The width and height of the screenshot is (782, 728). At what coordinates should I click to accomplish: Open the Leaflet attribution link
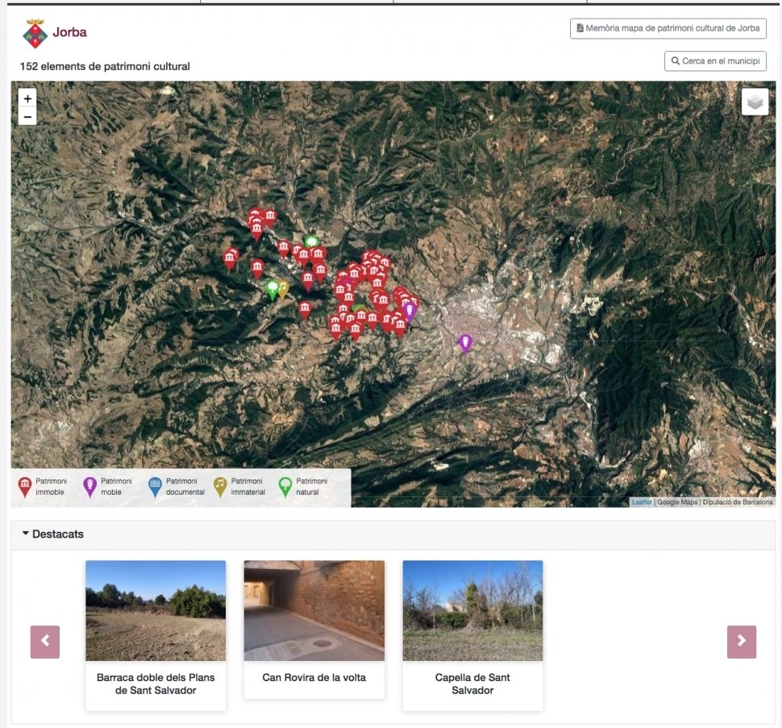coord(642,502)
